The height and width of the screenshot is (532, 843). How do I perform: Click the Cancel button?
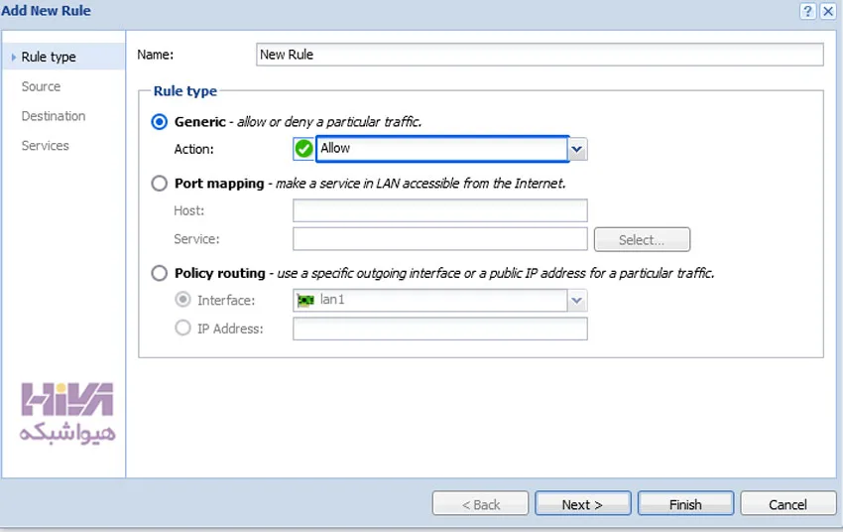pyautogui.click(x=787, y=504)
